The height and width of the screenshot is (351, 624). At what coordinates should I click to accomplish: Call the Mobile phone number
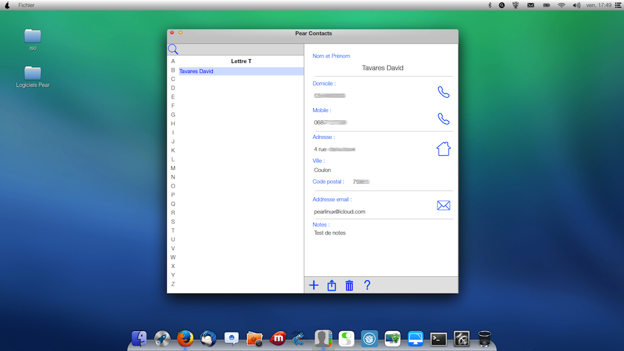(x=443, y=119)
